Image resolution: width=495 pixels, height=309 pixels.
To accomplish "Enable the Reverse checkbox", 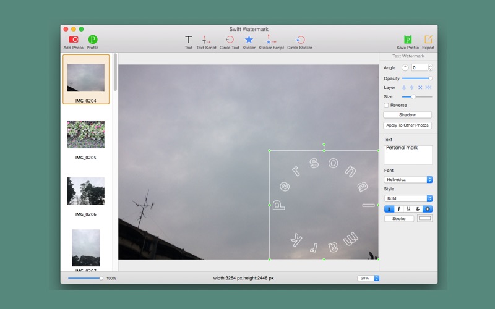I will [386, 105].
